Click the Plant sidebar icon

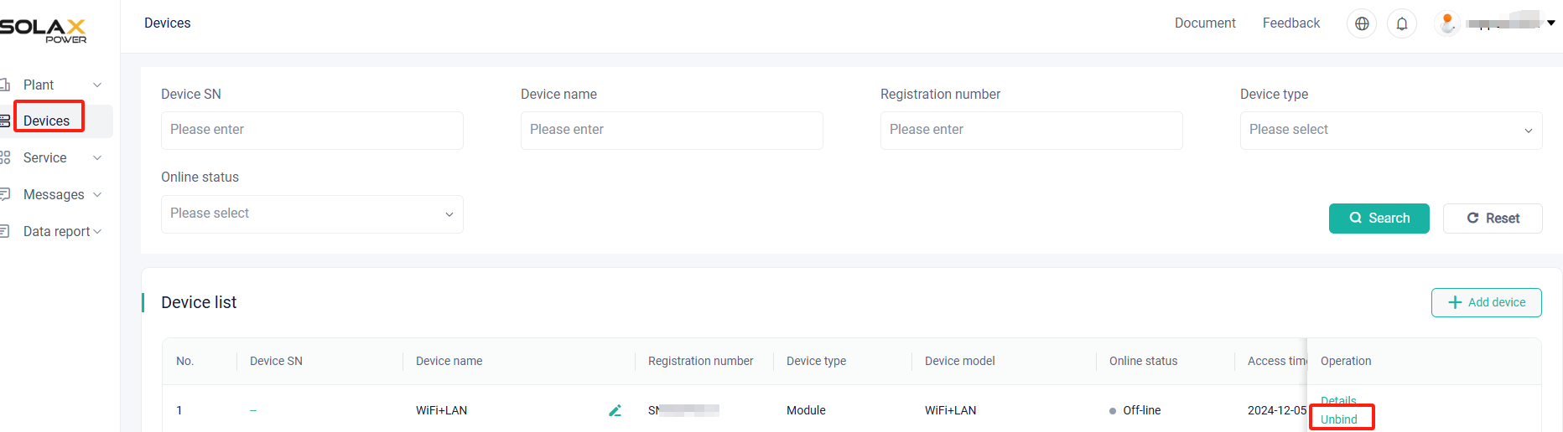[4, 85]
